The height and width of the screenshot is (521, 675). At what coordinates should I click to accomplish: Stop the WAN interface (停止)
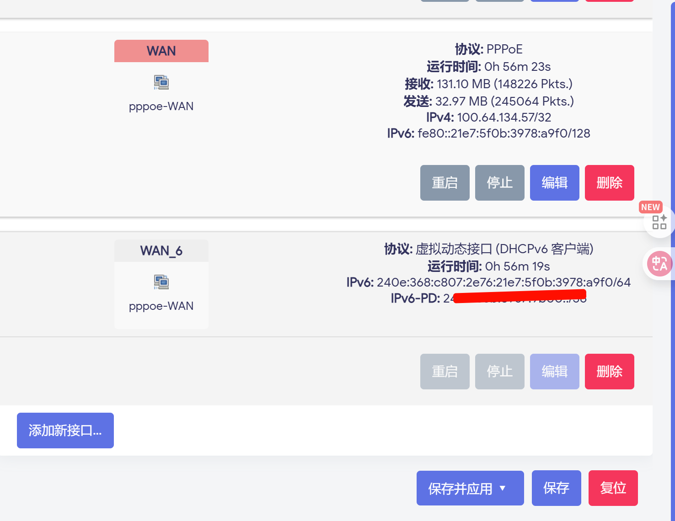coord(499,183)
